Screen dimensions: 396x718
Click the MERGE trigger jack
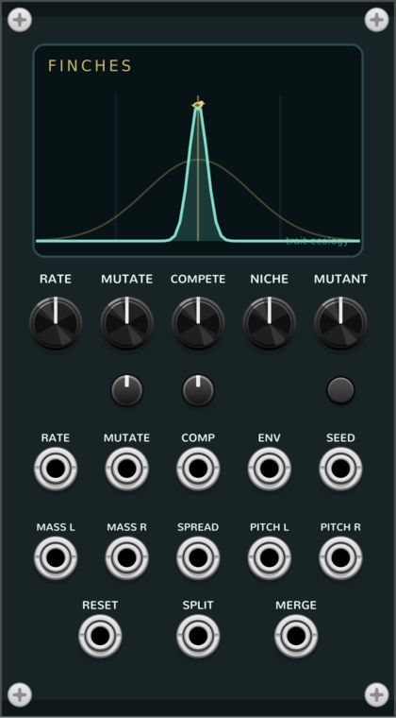point(296,636)
